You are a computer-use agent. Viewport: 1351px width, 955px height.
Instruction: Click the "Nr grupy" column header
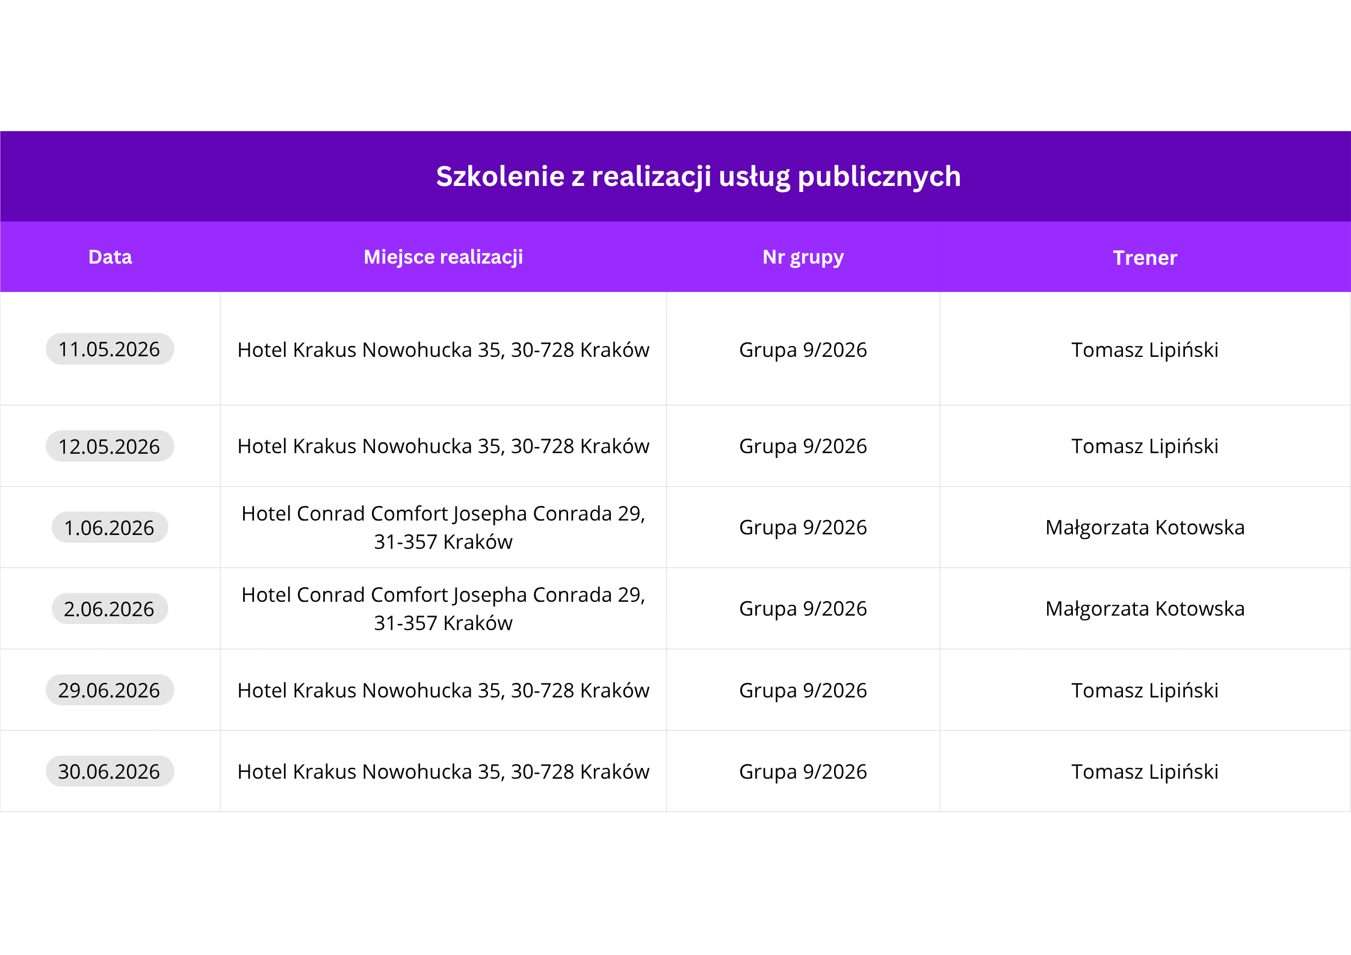[x=803, y=257]
